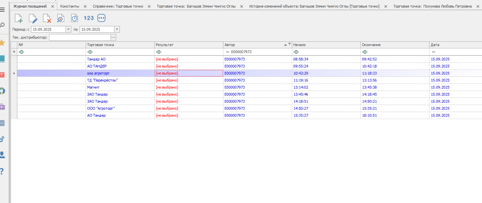This screenshot has width=482, height=203.
Task: Click filter condition icon in Результат column
Action: 159,52
